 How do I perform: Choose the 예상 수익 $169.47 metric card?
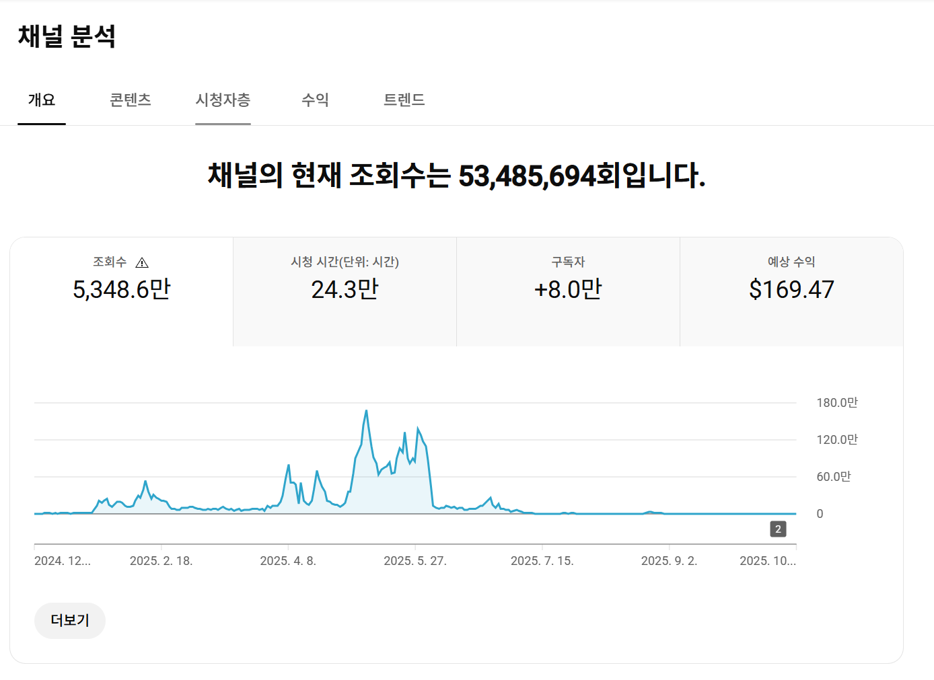click(x=791, y=291)
